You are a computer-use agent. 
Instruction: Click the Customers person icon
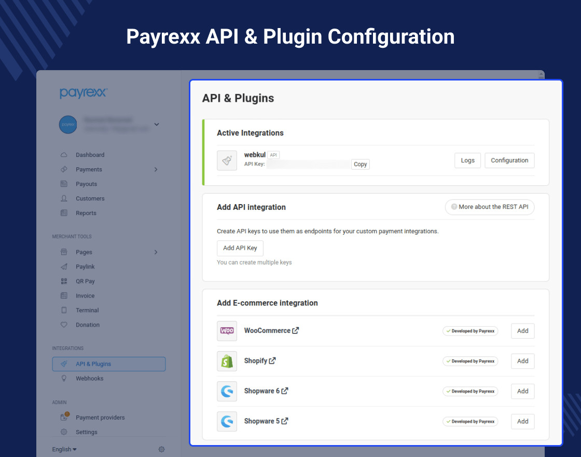coord(64,198)
